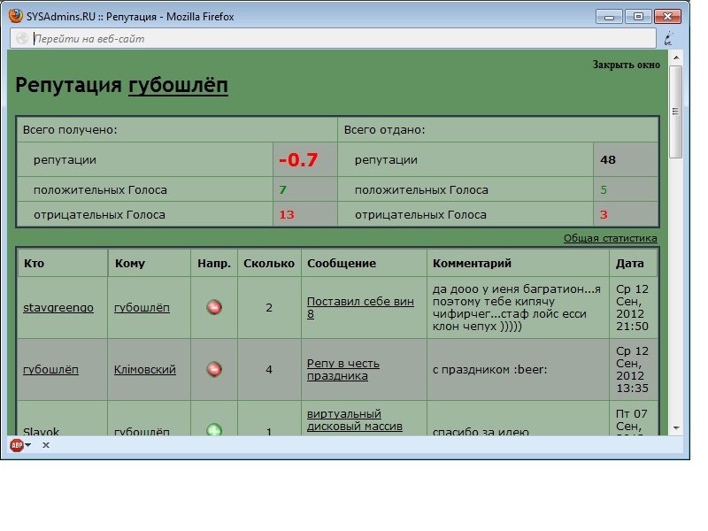Open Клiмовский user link

pos(144,369)
